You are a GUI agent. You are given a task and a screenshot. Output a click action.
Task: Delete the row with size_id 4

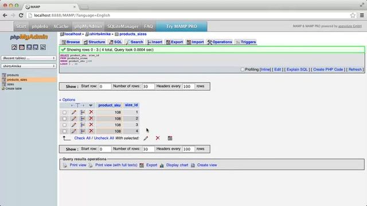click(x=91, y=131)
